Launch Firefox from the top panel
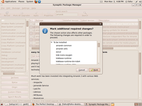This screenshot has height=106, width=142. point(36,2)
